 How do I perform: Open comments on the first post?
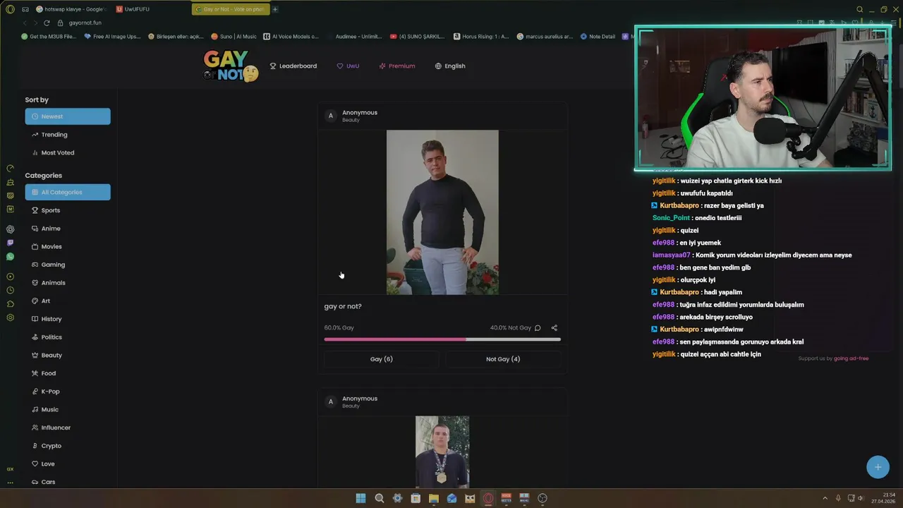click(x=538, y=327)
